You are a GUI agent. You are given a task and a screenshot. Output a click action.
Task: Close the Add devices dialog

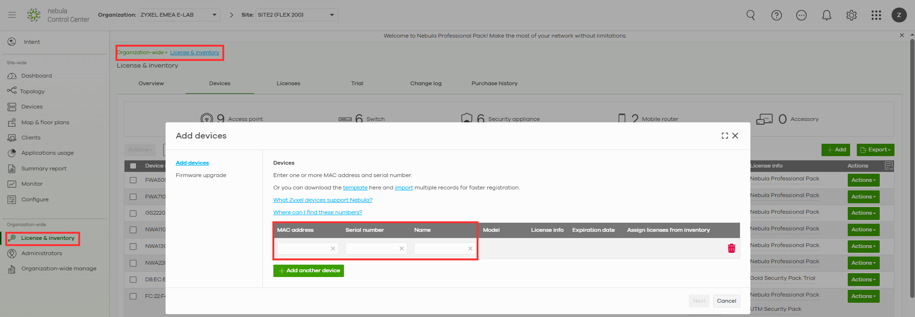click(x=735, y=136)
